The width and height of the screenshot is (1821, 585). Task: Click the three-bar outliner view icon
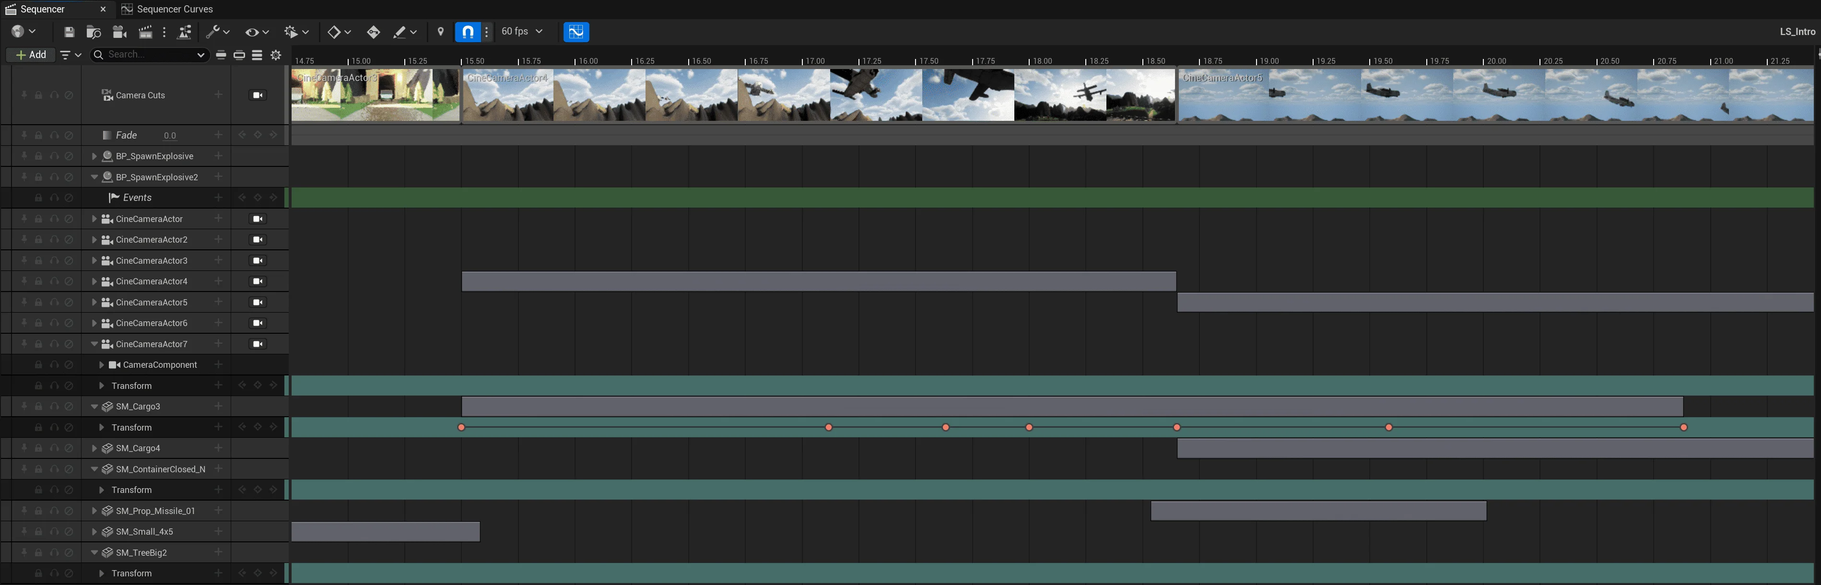point(258,54)
